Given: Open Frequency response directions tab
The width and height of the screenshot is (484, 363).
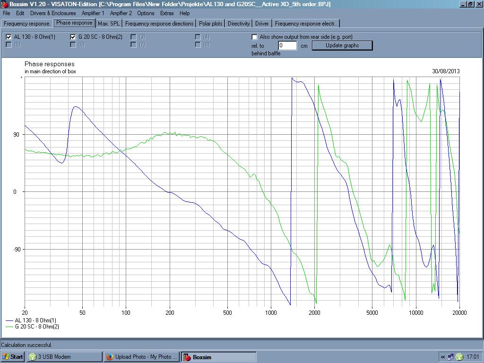Looking at the screenshot, I should coord(159,24).
